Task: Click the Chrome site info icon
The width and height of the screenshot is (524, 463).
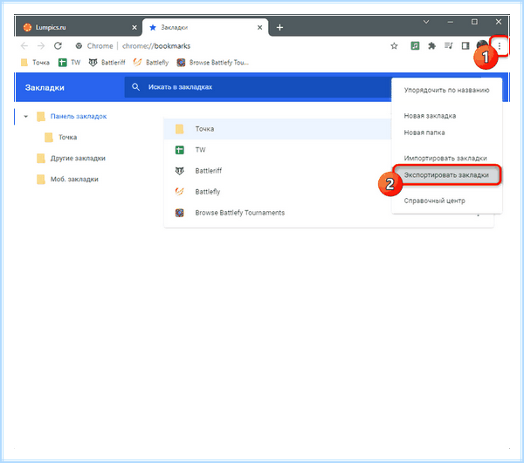Action: pos(79,45)
